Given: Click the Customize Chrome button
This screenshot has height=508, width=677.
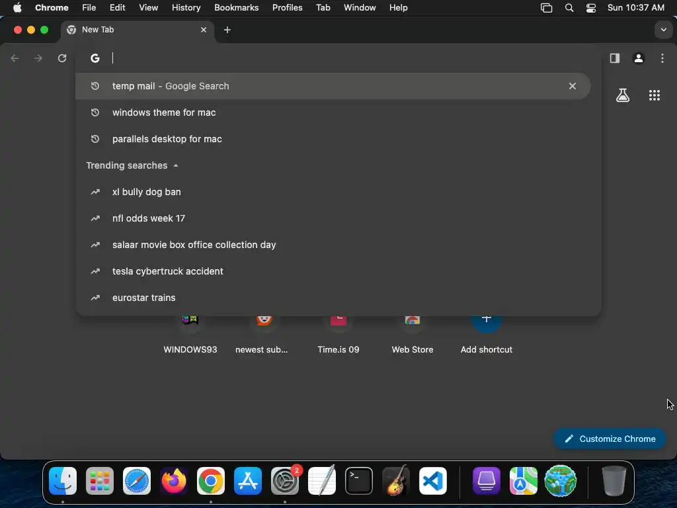Looking at the screenshot, I should click(x=610, y=439).
